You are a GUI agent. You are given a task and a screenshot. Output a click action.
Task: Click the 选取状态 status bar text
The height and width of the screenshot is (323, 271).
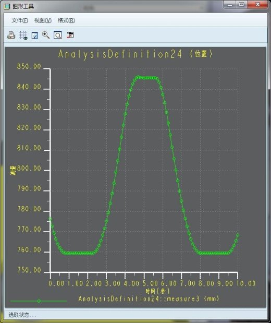pos(22,315)
